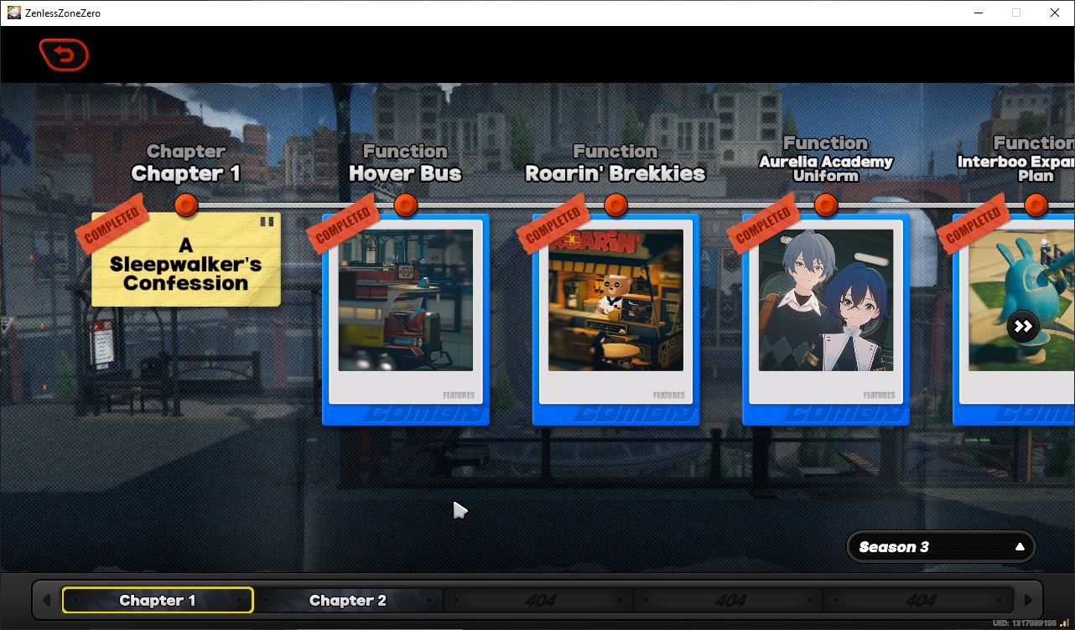Open the Hover Bus photo card
1075x630 pixels.
[406, 320]
